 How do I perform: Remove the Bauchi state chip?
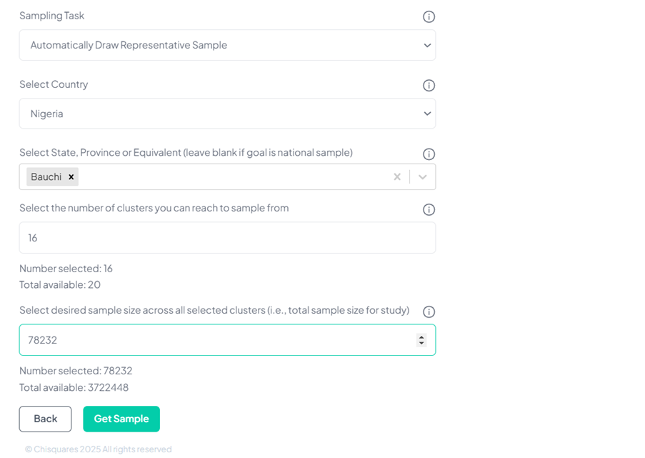click(71, 176)
